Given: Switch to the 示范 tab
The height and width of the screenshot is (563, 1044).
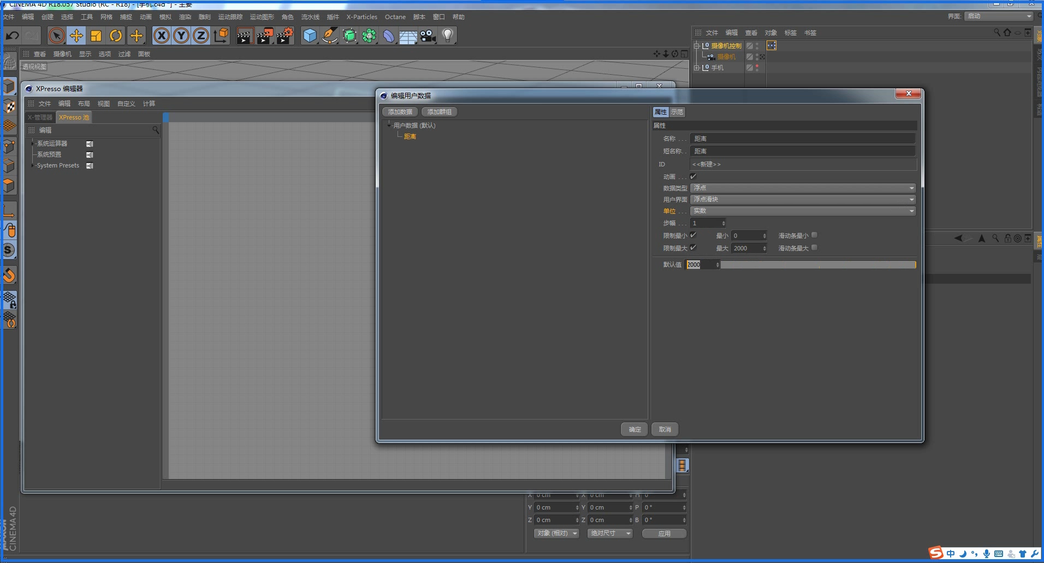Looking at the screenshot, I should (x=677, y=112).
